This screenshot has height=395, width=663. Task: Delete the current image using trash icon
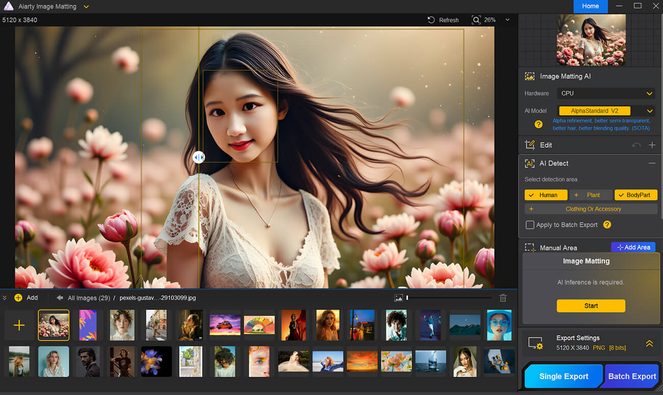click(503, 297)
